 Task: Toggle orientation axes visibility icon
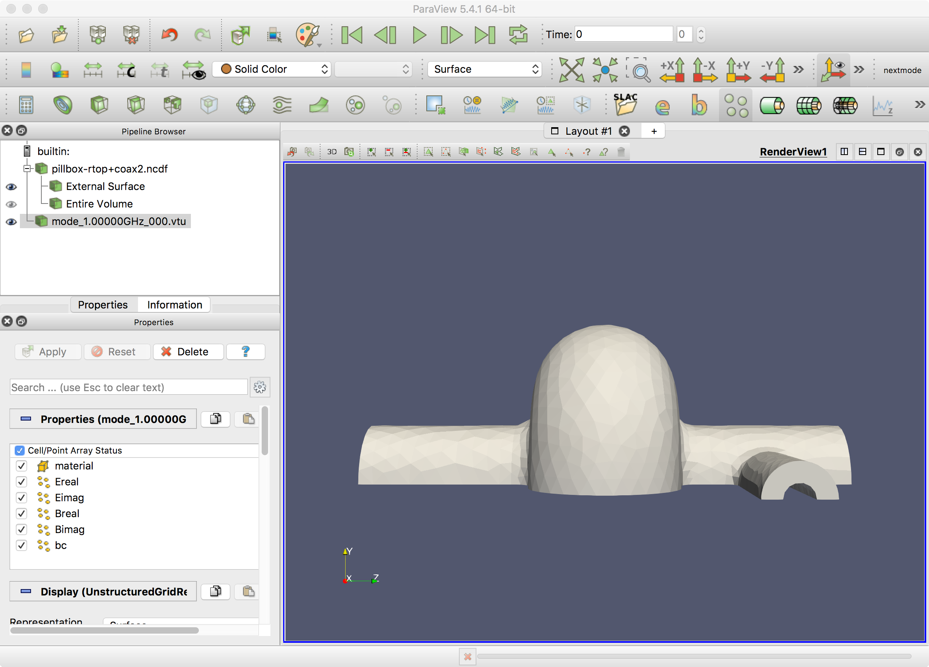[x=833, y=70]
